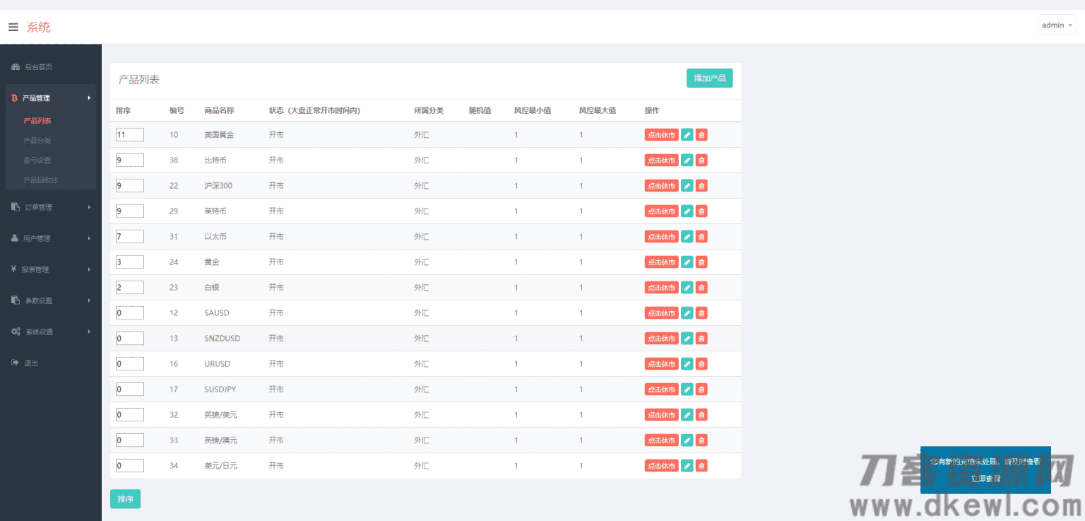Click the hamburger menu icon beside 系统
1085x521 pixels.
point(13,27)
